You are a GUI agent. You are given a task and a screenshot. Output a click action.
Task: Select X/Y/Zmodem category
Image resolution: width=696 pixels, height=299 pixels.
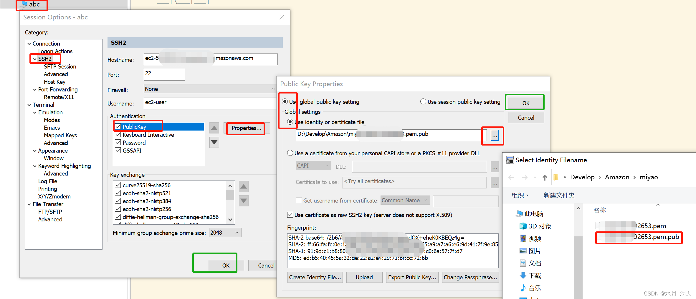pyautogui.click(x=54, y=197)
